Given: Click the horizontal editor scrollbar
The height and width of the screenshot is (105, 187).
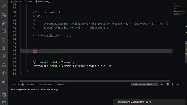Looking at the screenshot, I should click(x=95, y=81).
